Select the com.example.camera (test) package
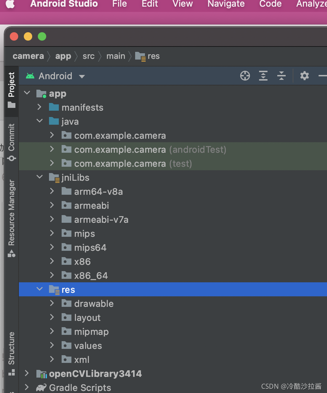The image size is (327, 393). (173, 164)
